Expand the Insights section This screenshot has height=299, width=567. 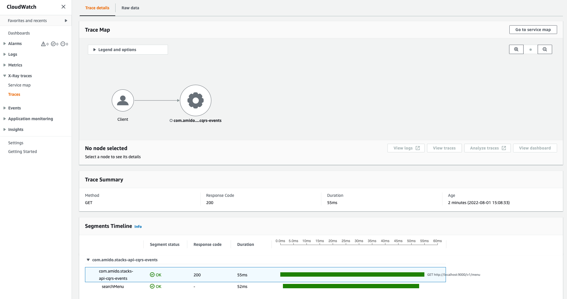coord(5,129)
